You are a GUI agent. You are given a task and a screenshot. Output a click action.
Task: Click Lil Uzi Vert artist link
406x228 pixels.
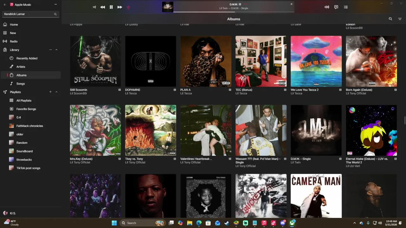pos(353,166)
